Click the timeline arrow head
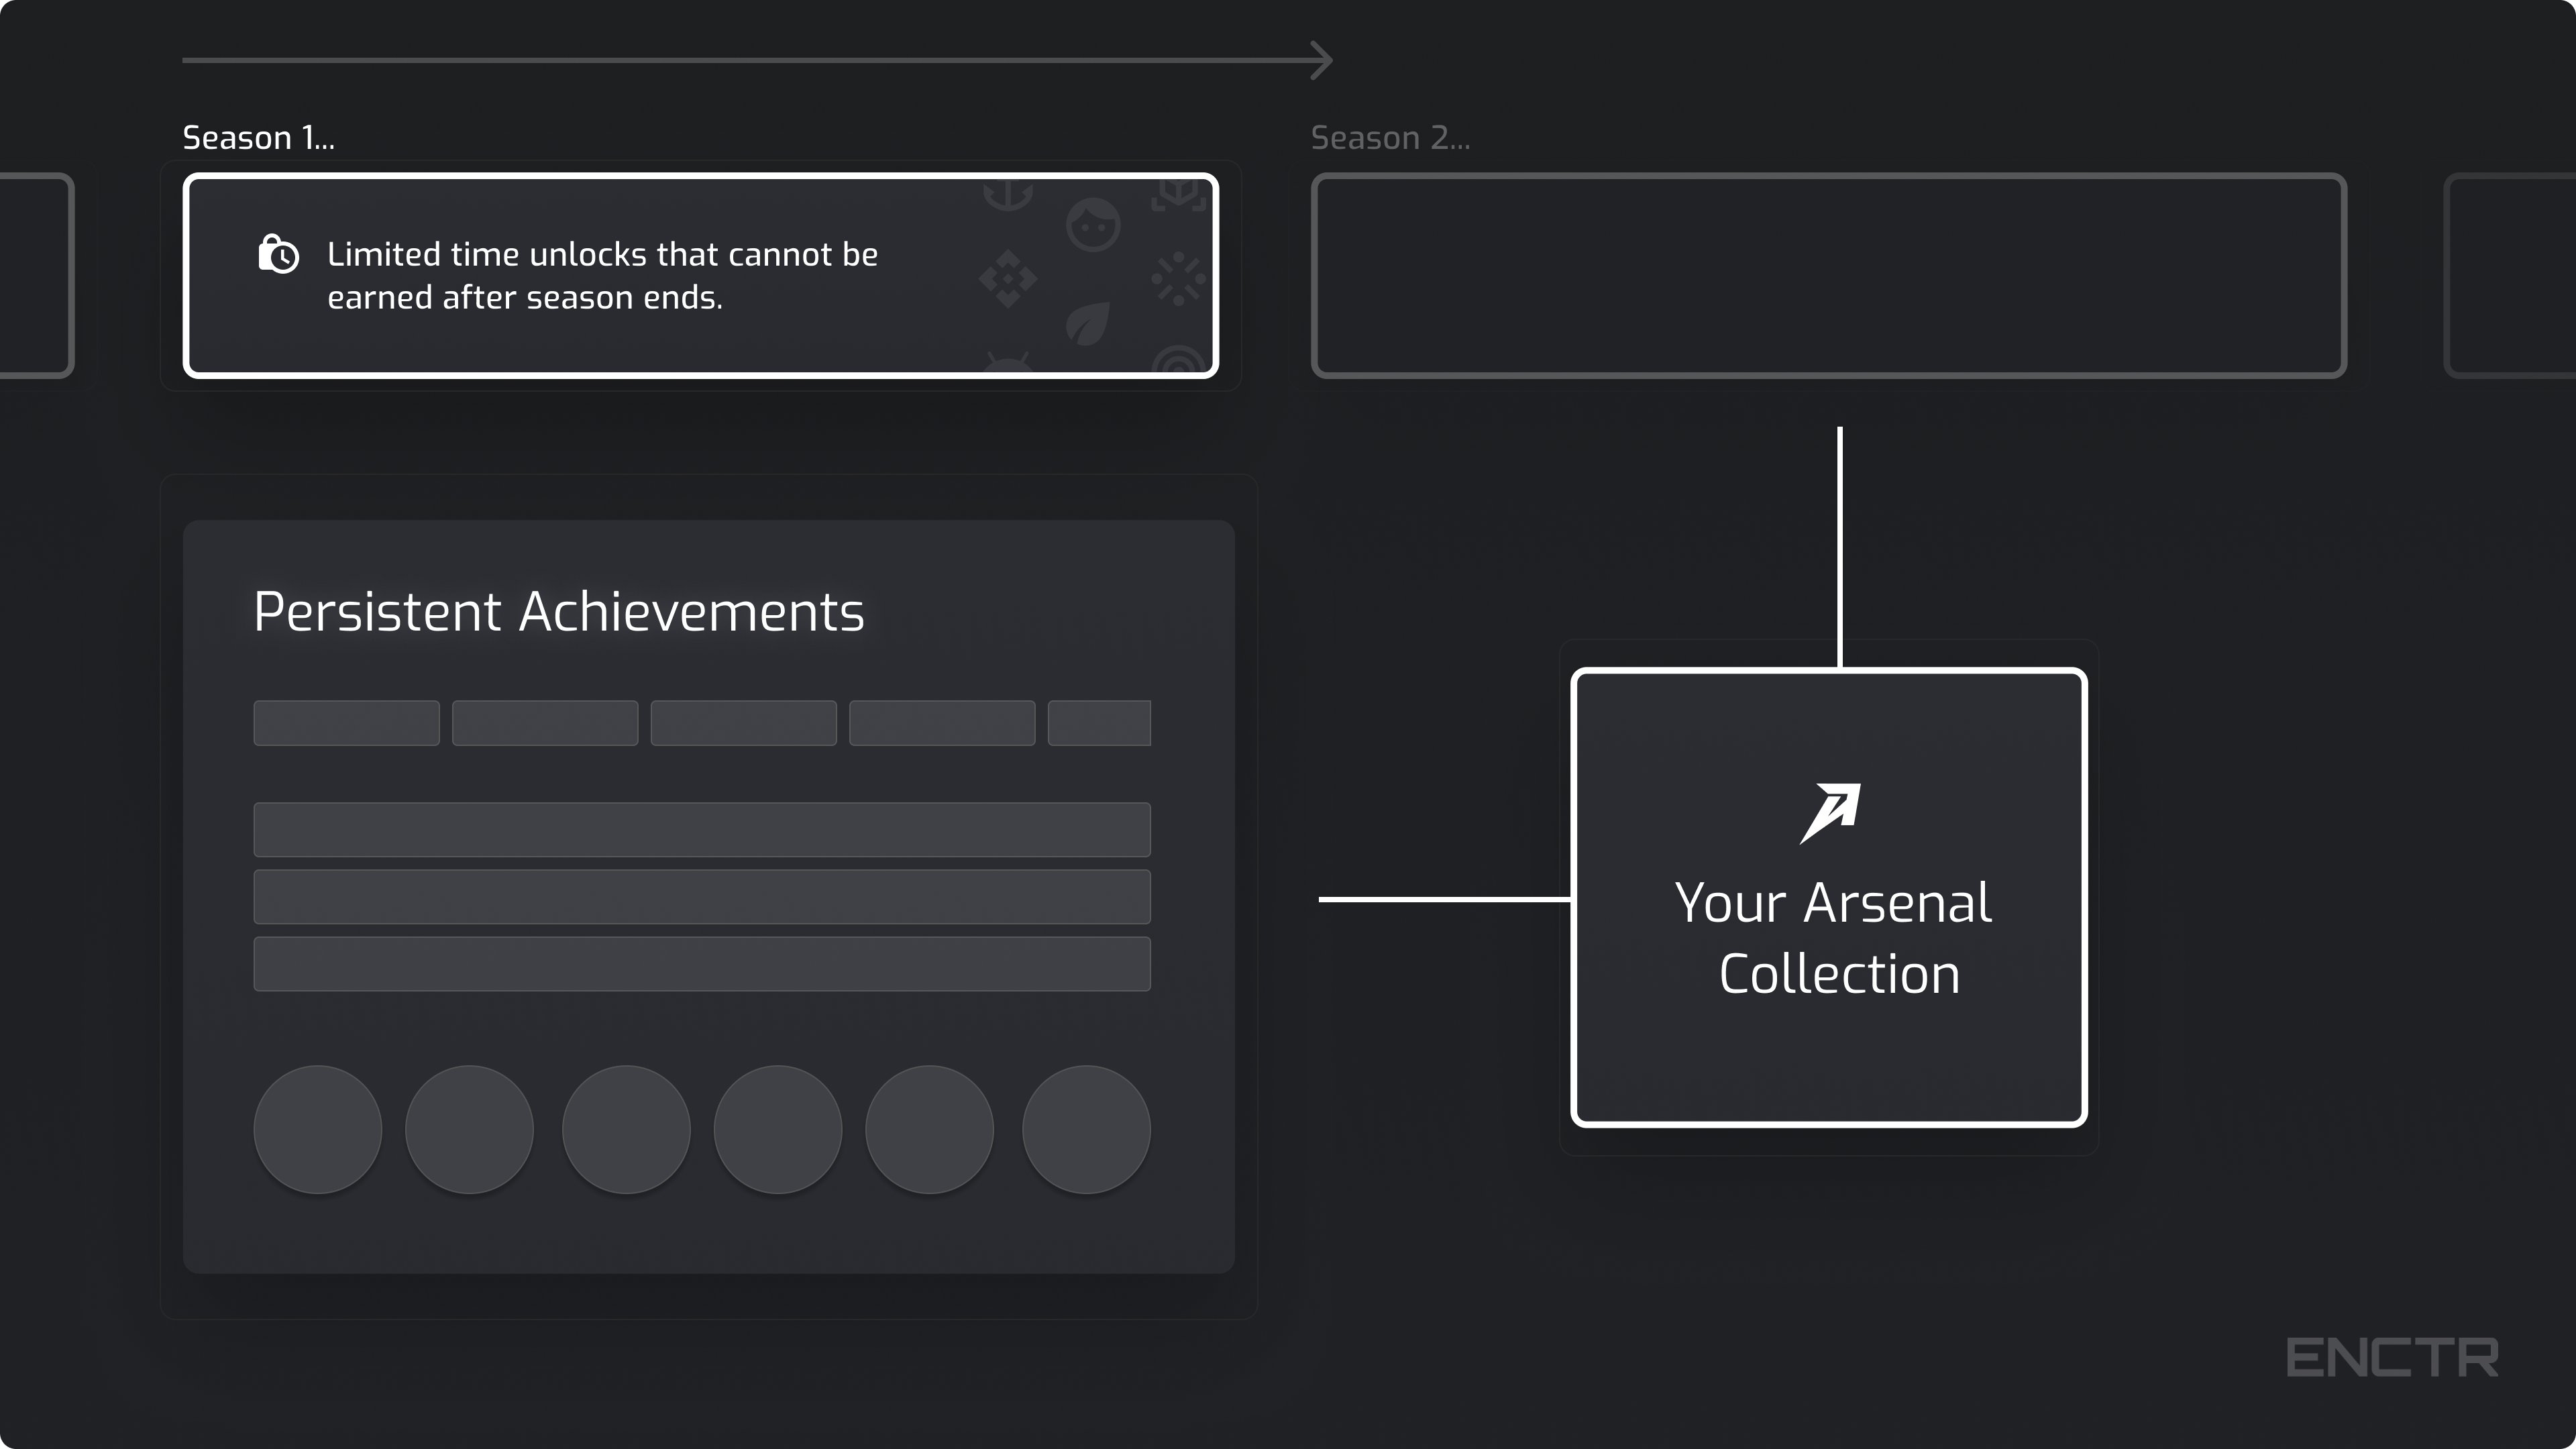 click(x=1322, y=60)
